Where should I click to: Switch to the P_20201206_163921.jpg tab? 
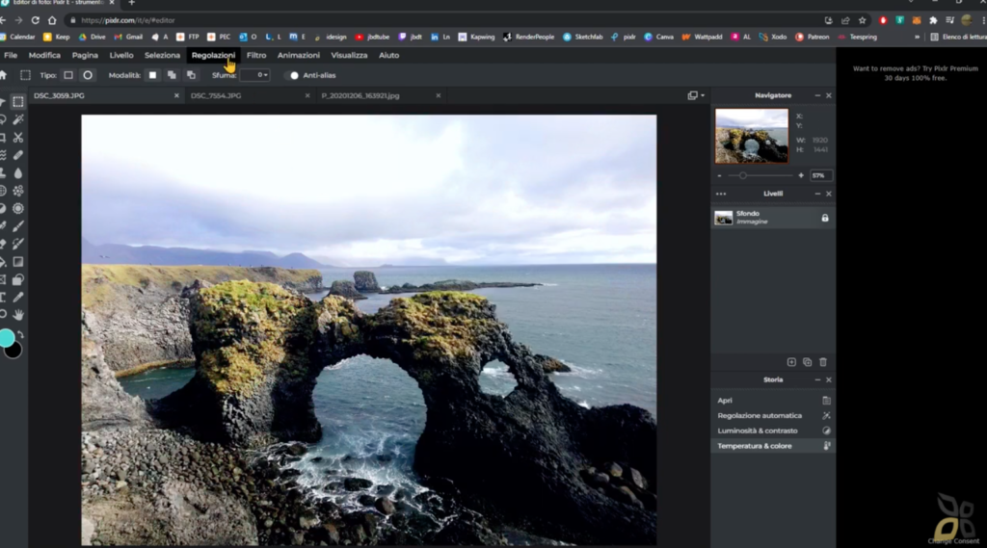tap(360, 95)
